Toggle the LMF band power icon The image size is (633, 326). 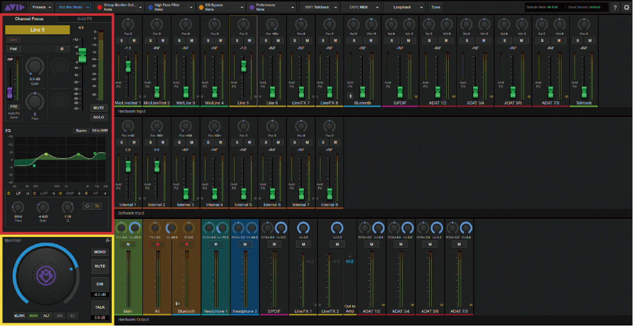tap(35, 193)
